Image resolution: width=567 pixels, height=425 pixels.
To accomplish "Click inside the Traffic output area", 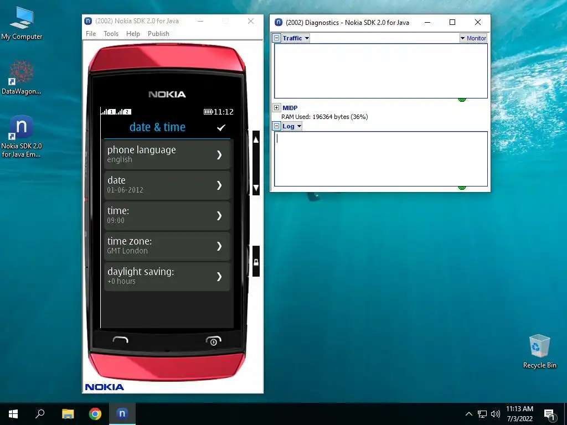I will tap(381, 71).
